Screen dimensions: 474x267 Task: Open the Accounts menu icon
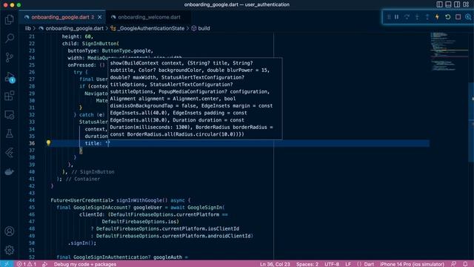click(x=10, y=231)
